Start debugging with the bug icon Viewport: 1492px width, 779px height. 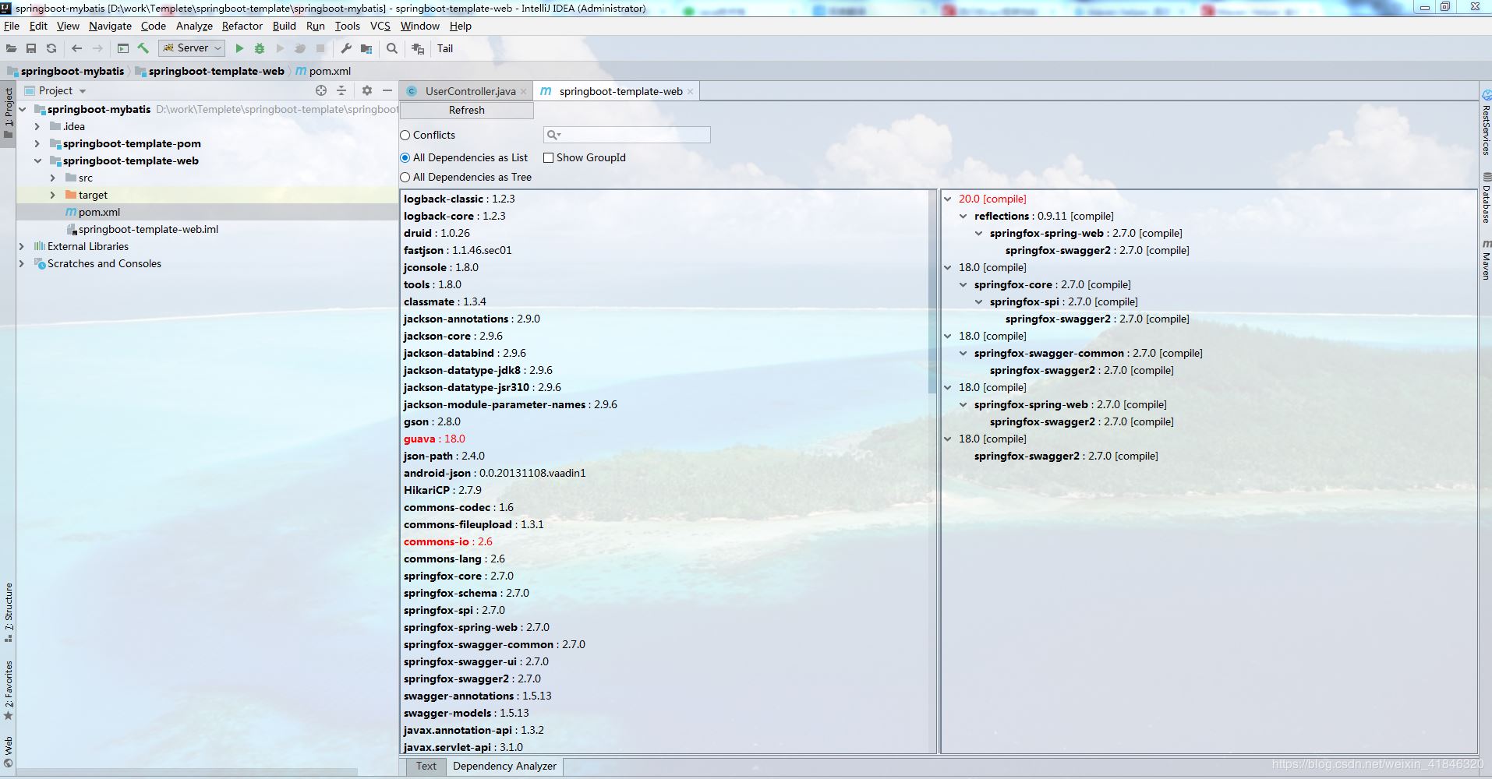point(258,48)
